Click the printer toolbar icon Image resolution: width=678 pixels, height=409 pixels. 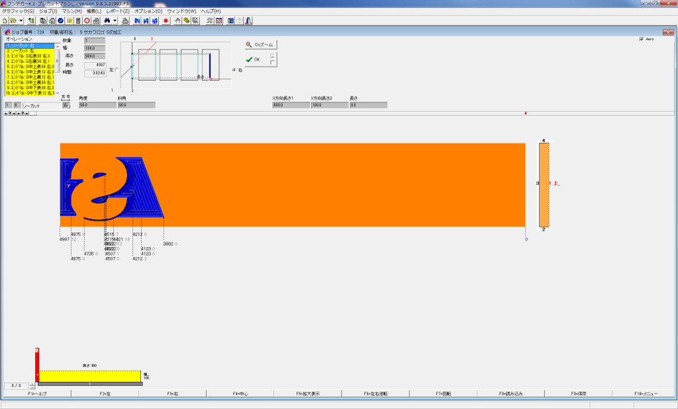pos(125,20)
